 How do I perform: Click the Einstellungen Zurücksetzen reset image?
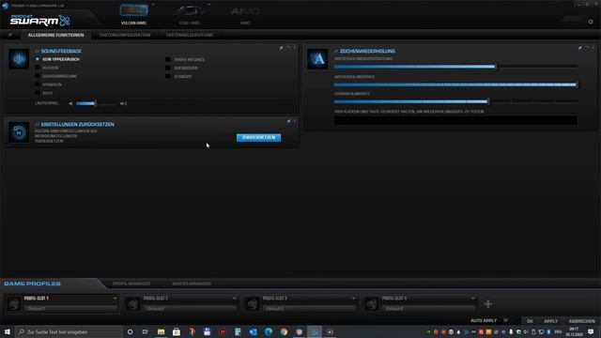[x=19, y=132]
